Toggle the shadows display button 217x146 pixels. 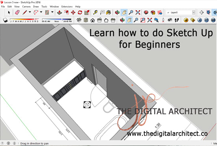click(x=5, y=20)
